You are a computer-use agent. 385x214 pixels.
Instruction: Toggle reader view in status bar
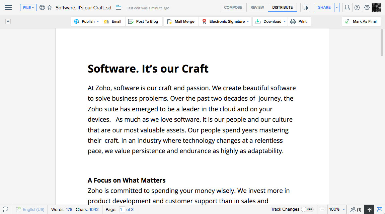click(x=369, y=209)
